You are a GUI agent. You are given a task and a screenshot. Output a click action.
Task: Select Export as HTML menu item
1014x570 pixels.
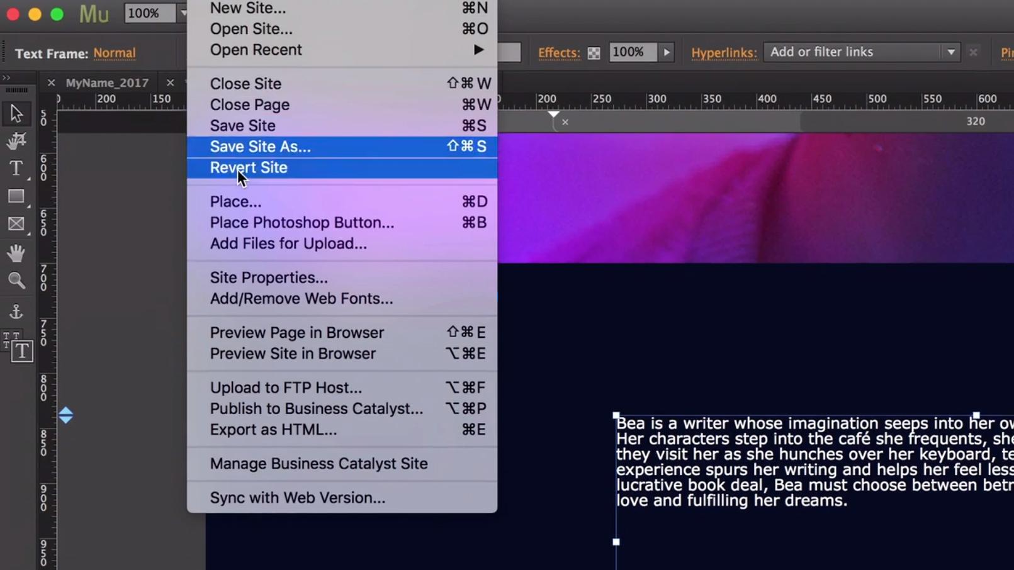point(274,430)
